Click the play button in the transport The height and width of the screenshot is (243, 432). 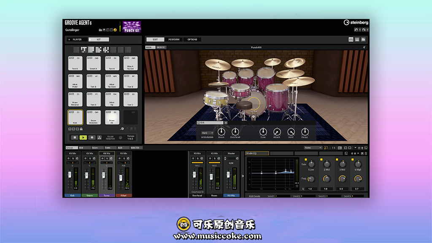[x=83, y=138]
